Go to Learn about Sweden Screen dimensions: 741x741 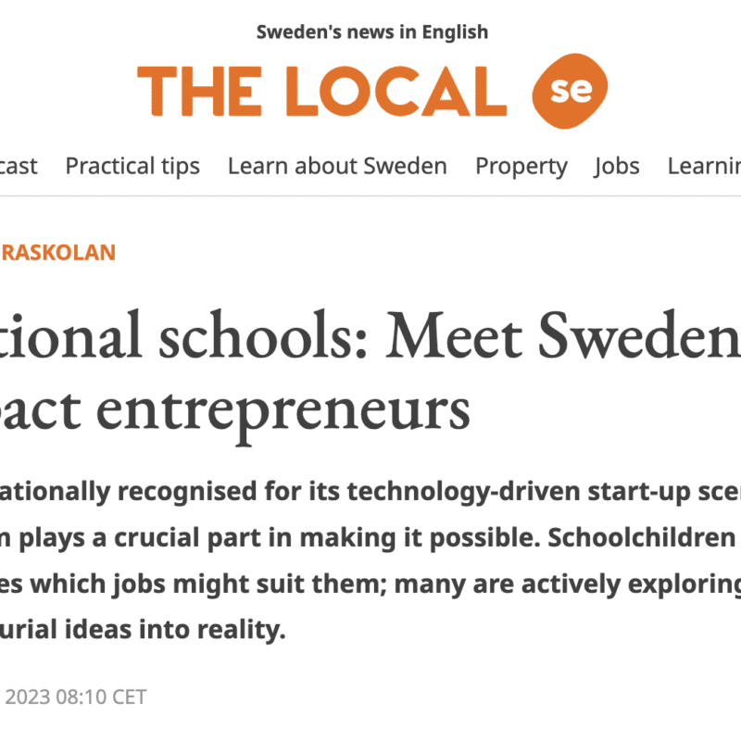click(x=337, y=166)
